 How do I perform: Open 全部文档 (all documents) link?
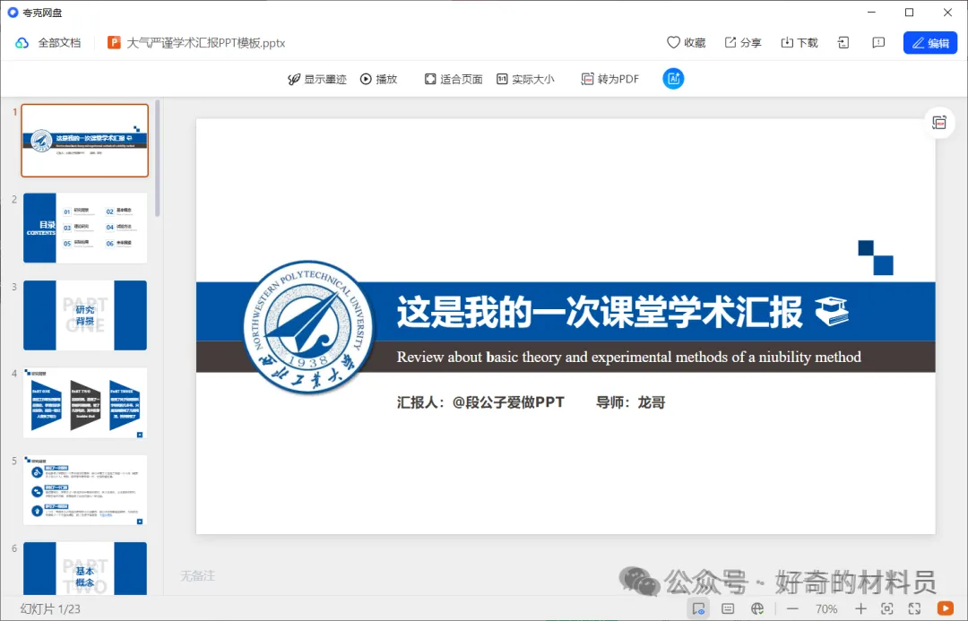tap(59, 43)
